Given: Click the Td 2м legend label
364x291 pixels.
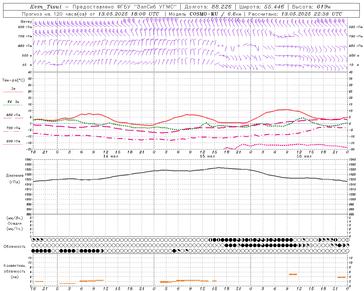Looking at the screenshot, I should pos(13,102).
